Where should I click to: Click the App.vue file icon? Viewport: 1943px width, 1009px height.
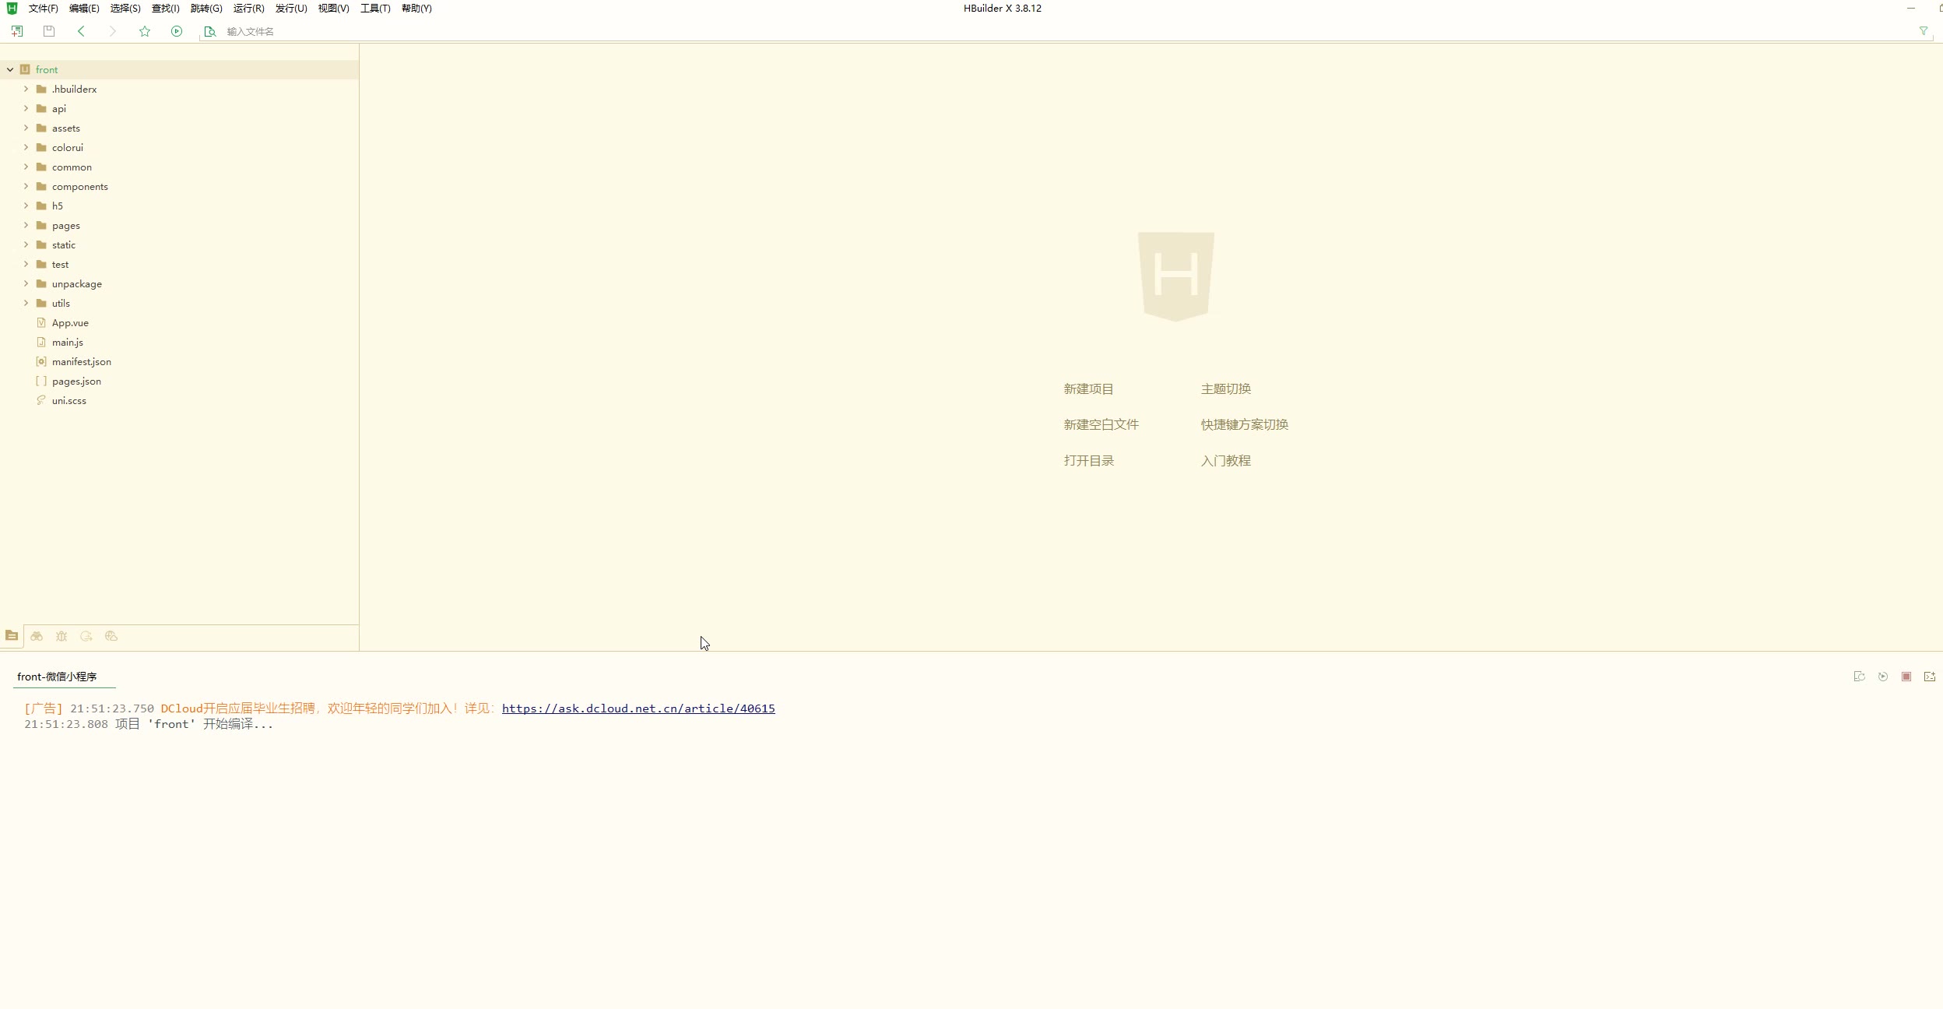(41, 322)
